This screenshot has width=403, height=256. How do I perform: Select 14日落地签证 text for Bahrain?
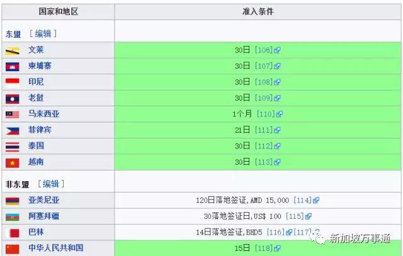[x=219, y=232]
